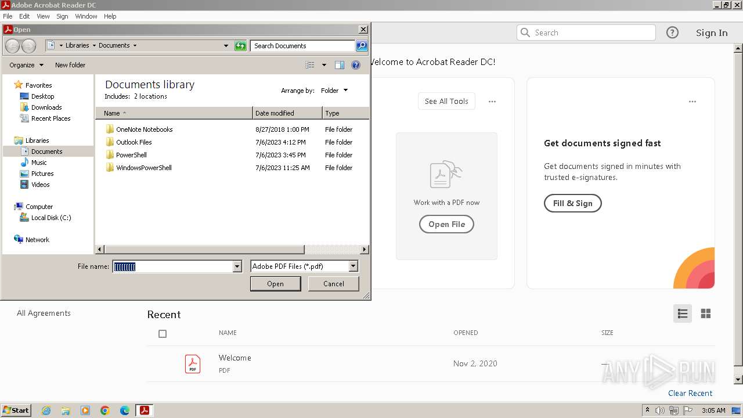Switch Recent files to list view
The image size is (743, 418).
coord(683,313)
